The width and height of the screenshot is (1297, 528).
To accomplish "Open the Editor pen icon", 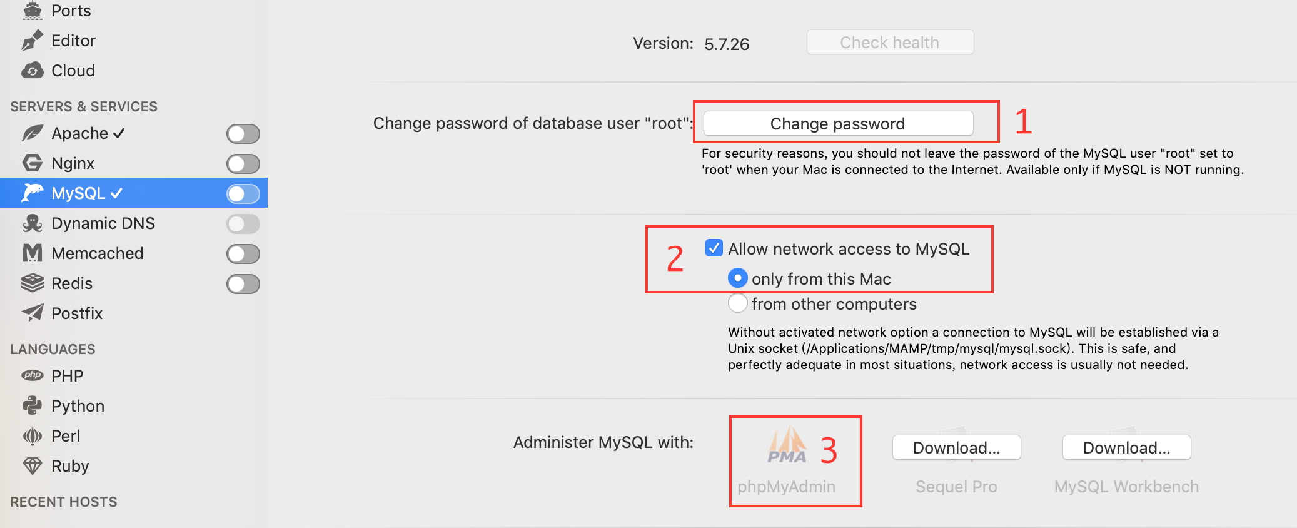I will [32, 41].
